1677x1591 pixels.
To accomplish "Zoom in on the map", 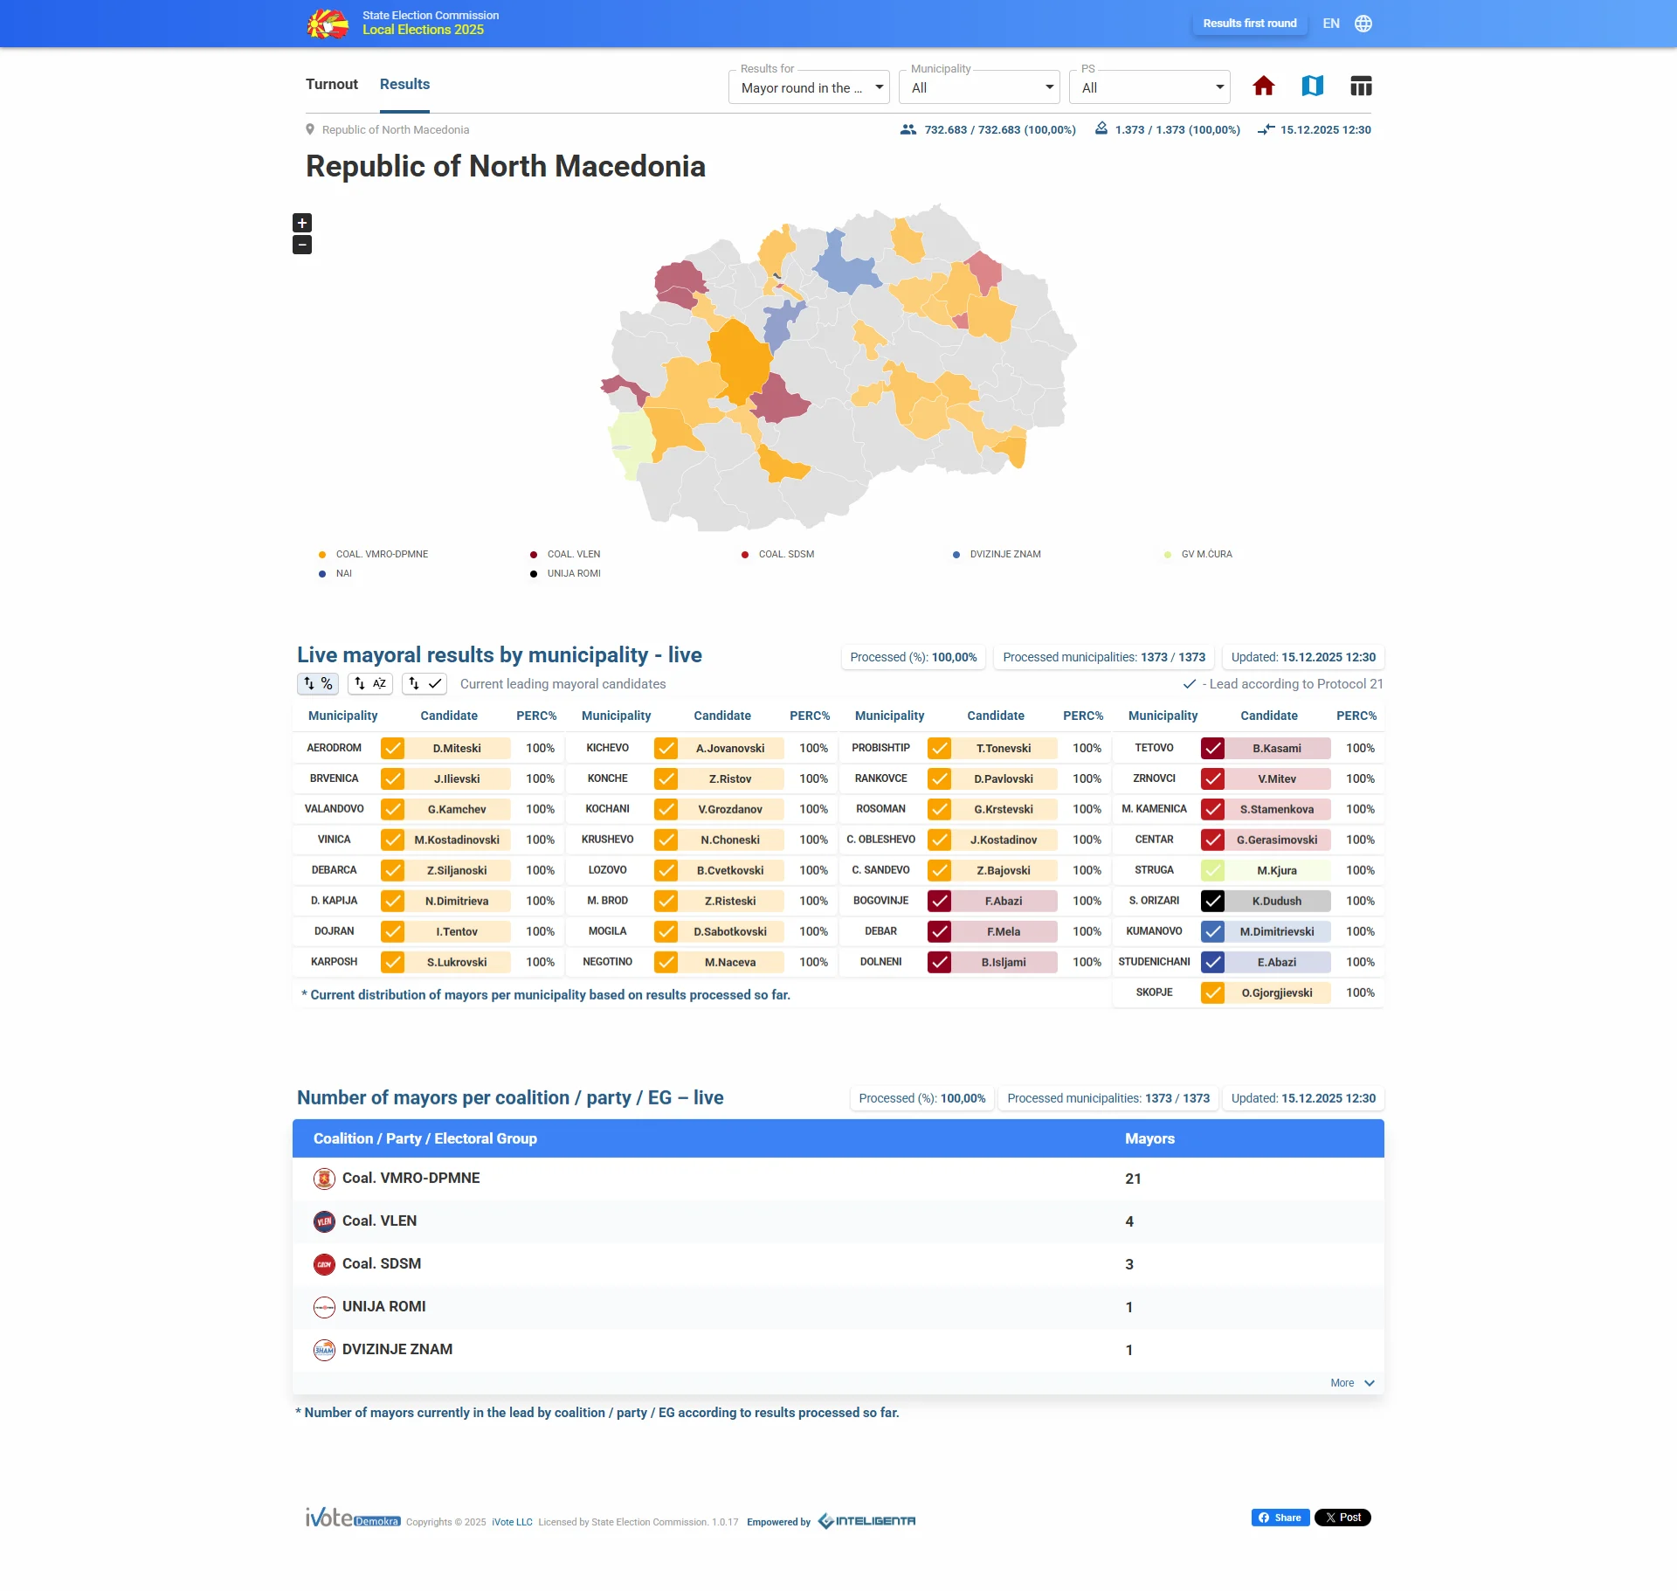I will pyautogui.click(x=302, y=223).
